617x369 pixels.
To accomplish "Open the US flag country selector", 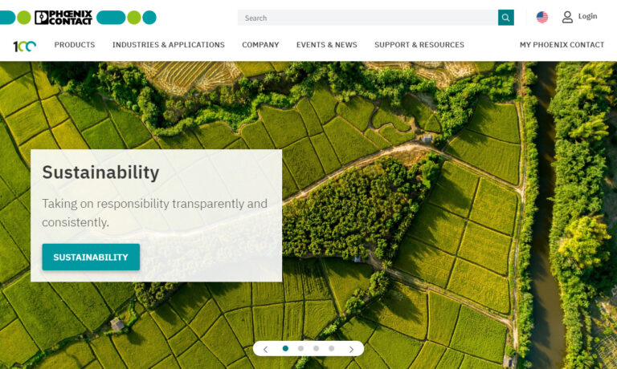I will click(541, 17).
